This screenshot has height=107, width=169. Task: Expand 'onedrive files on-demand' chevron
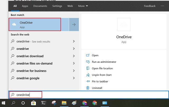tap(74, 63)
